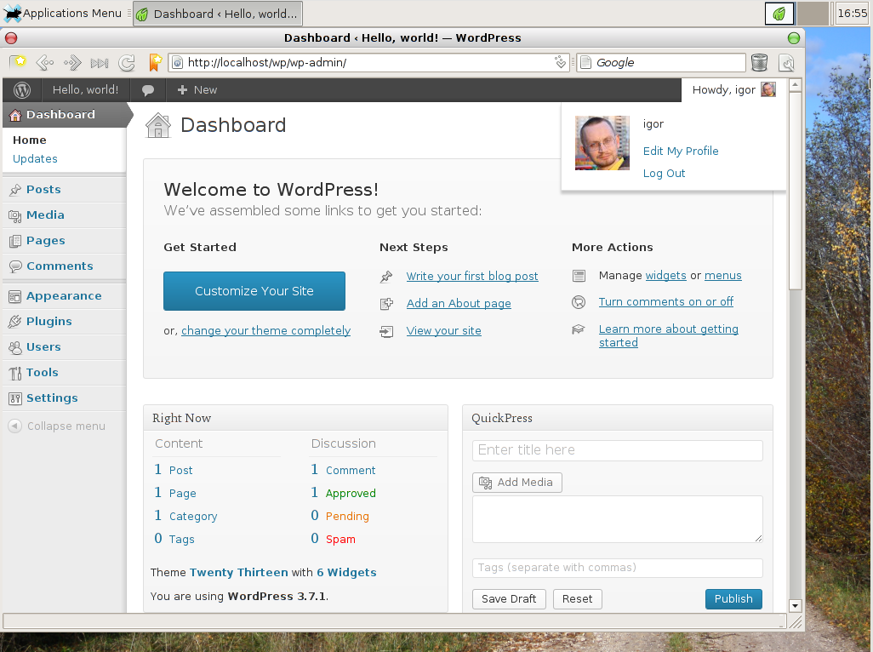Click Log Out link
Screen dimensions: 873x652
click(x=664, y=173)
